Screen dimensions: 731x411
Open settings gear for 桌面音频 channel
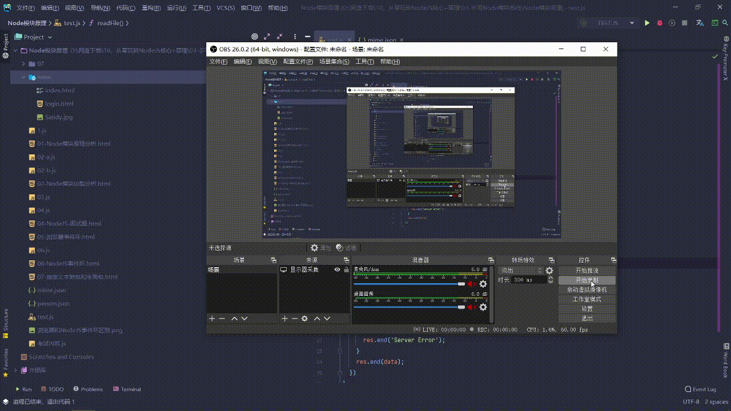[x=483, y=307]
